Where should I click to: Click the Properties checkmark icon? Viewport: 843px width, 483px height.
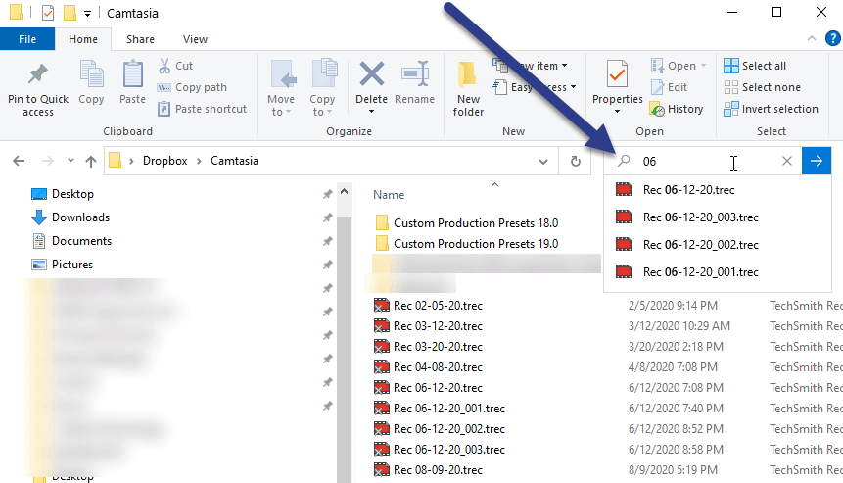coord(617,73)
